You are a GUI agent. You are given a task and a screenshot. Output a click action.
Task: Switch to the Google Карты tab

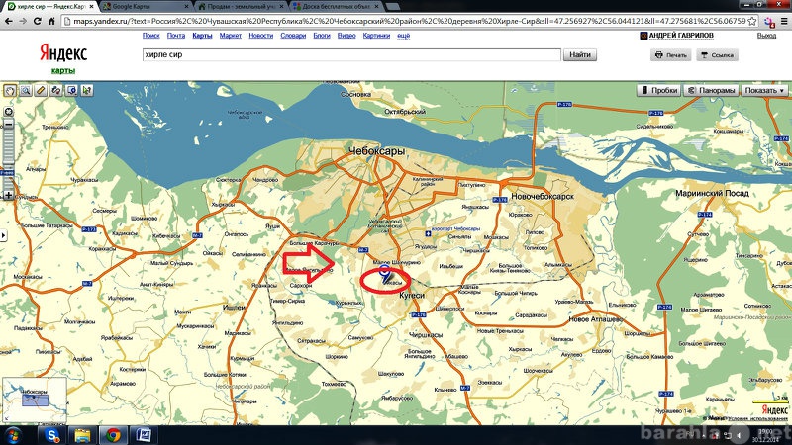(146, 6)
